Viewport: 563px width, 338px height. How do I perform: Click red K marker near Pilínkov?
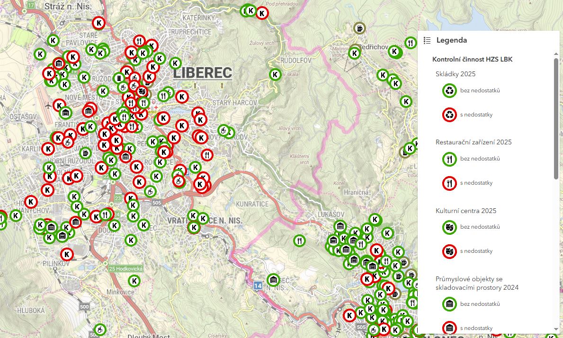coord(67,254)
